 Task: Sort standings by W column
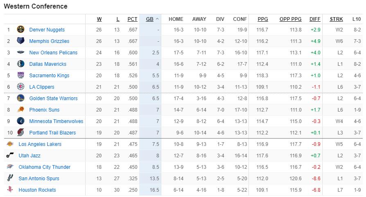[x=99, y=19]
